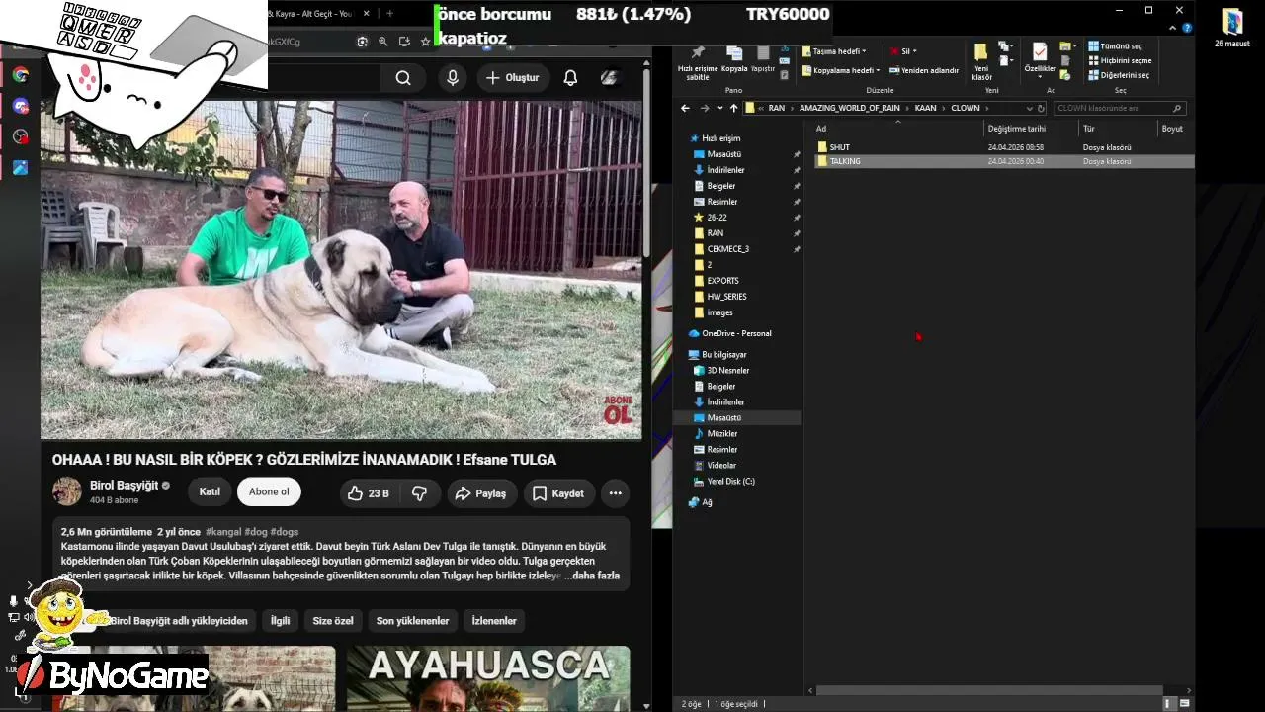Open the Sil delete dropdown
Screen dimensions: 1265x712
tap(903, 51)
